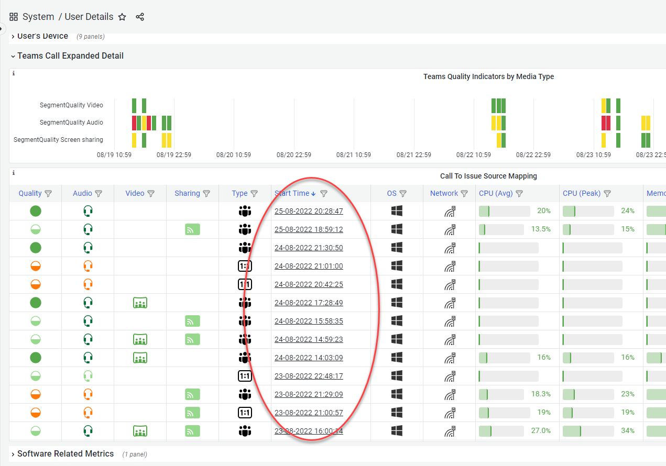Sort table by Network column header

coord(444,194)
